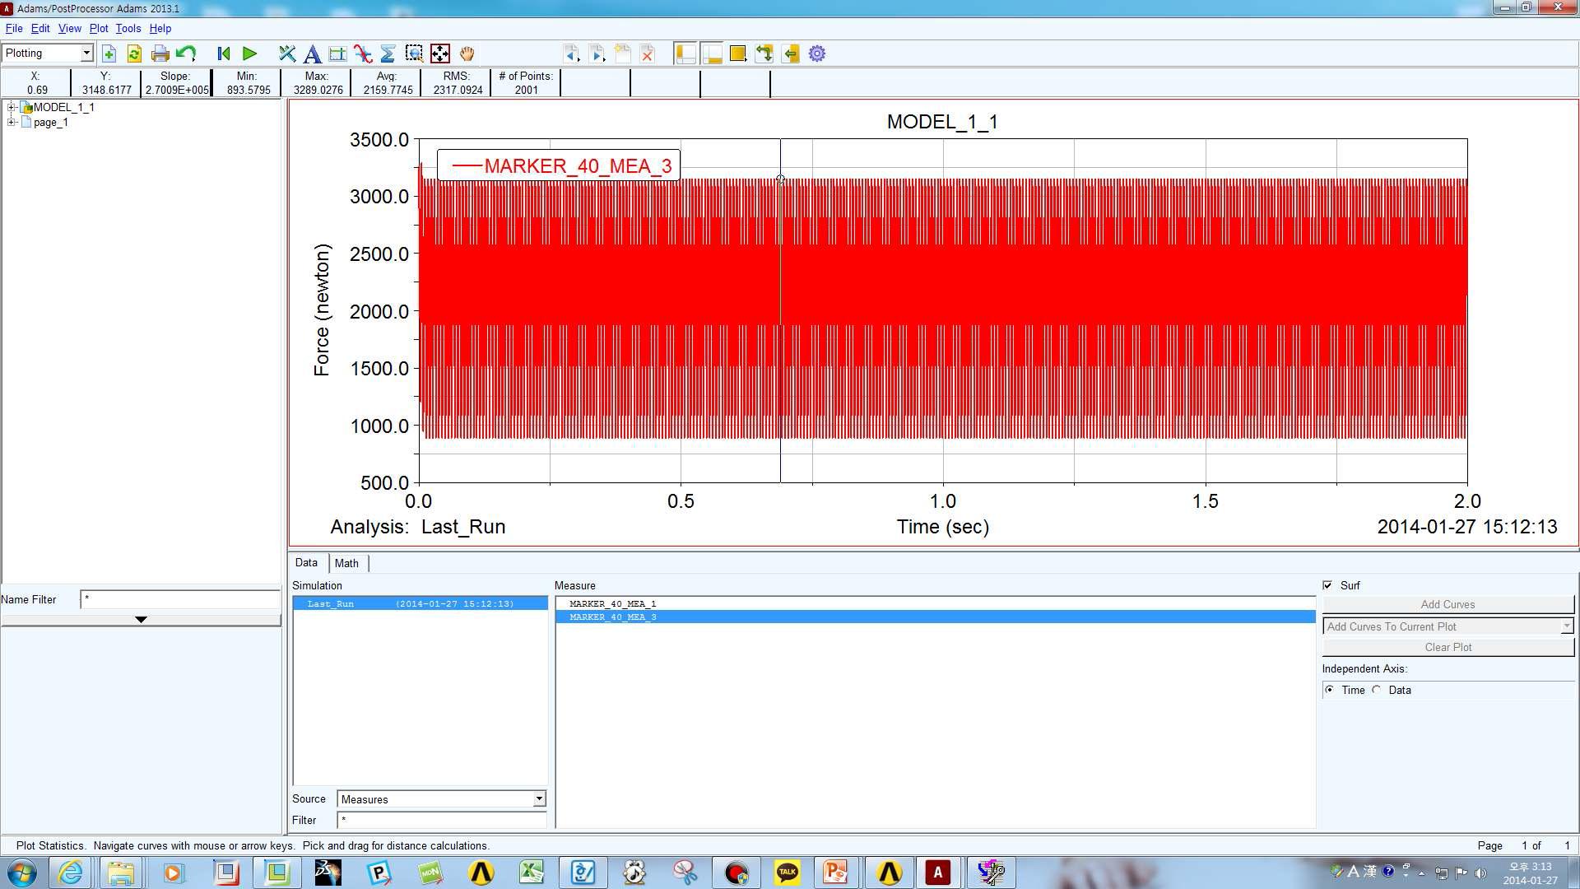
Task: Create a new page in the toolbar
Action: pyautogui.click(x=109, y=54)
